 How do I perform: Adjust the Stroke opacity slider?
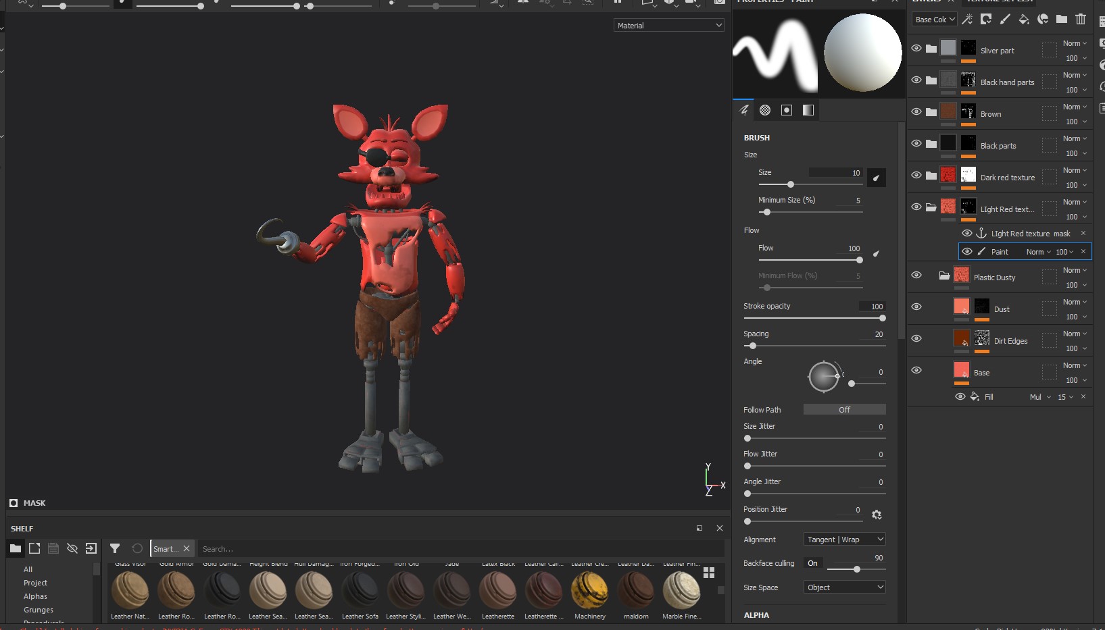click(814, 318)
